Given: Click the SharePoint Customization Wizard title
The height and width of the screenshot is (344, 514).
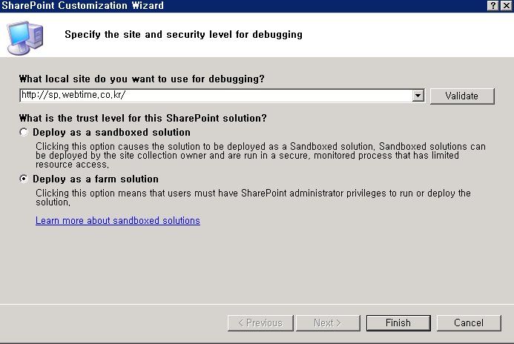Looking at the screenshot, I should (82, 6).
